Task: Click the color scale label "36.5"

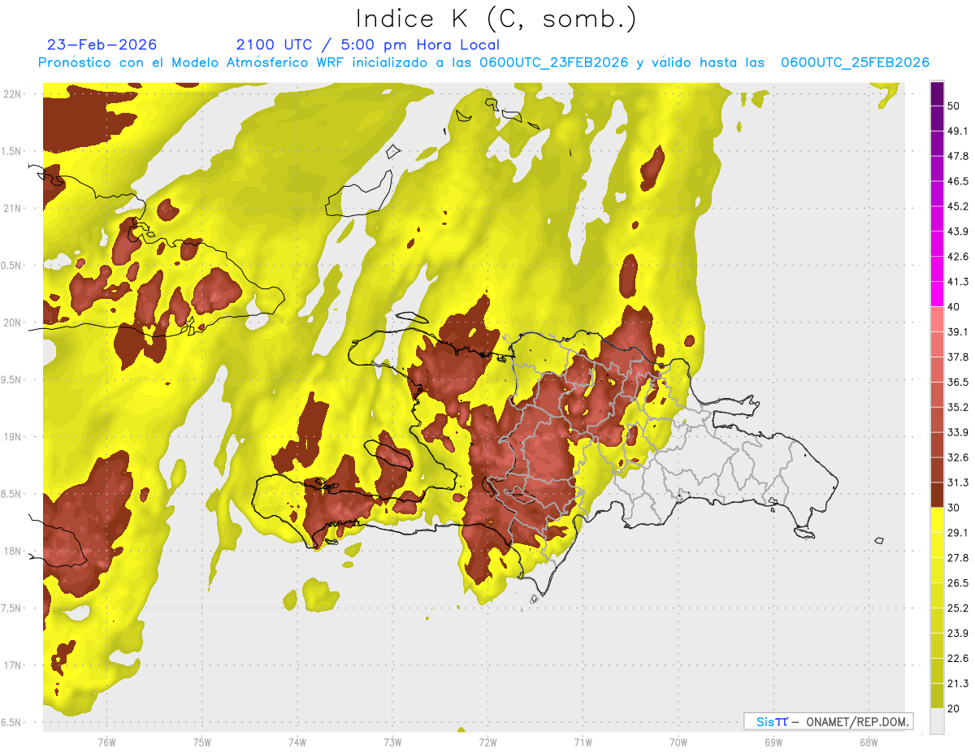Action: coord(958,383)
